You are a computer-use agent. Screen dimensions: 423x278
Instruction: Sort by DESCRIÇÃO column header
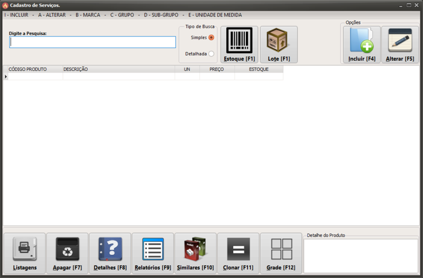pos(118,69)
